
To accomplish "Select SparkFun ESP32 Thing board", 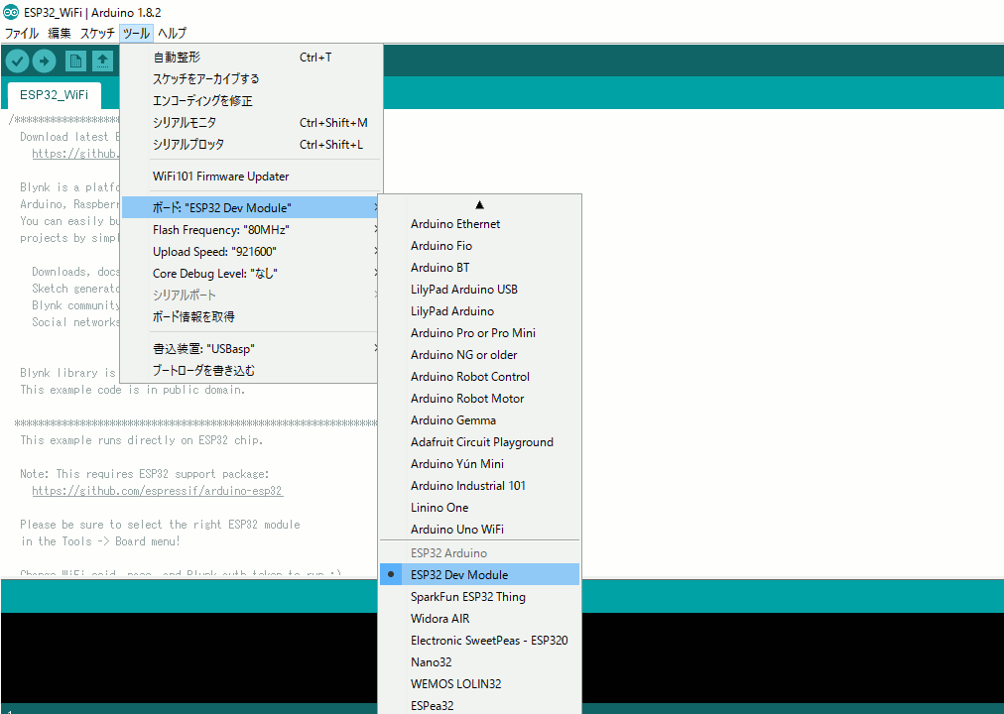I will click(479, 597).
